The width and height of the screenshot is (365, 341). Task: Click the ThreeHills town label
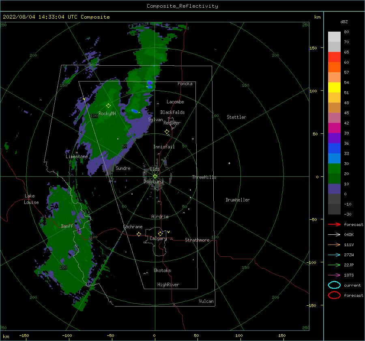tap(204, 177)
